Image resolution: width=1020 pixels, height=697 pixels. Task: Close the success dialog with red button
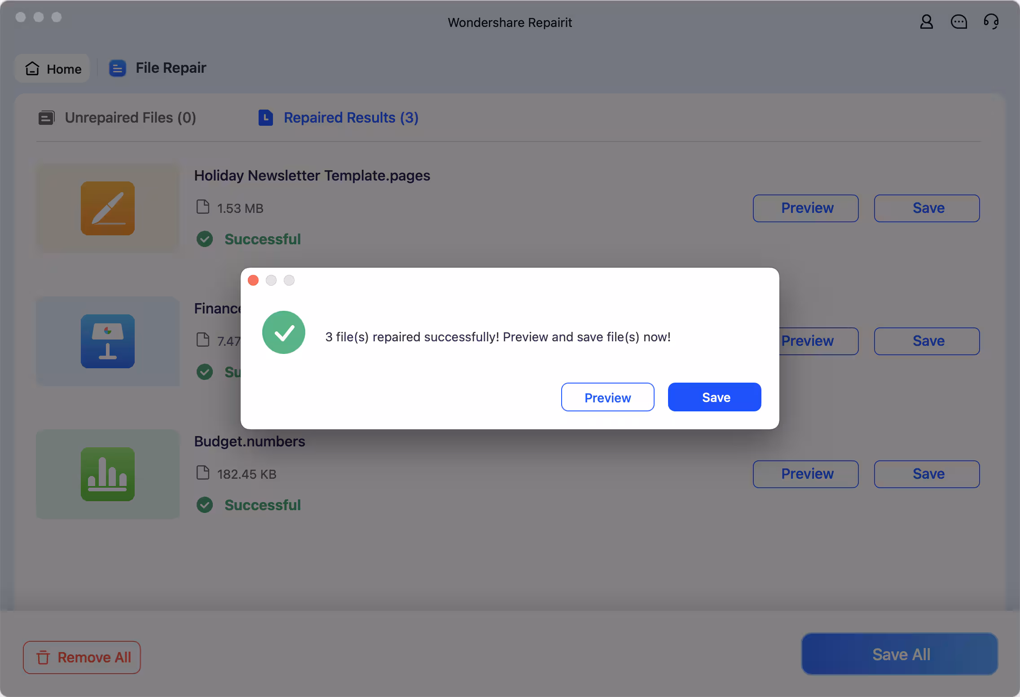coord(253,280)
